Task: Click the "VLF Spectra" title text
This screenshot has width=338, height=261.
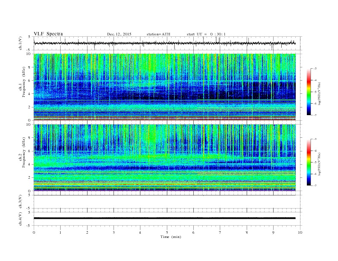Action: (x=48, y=34)
